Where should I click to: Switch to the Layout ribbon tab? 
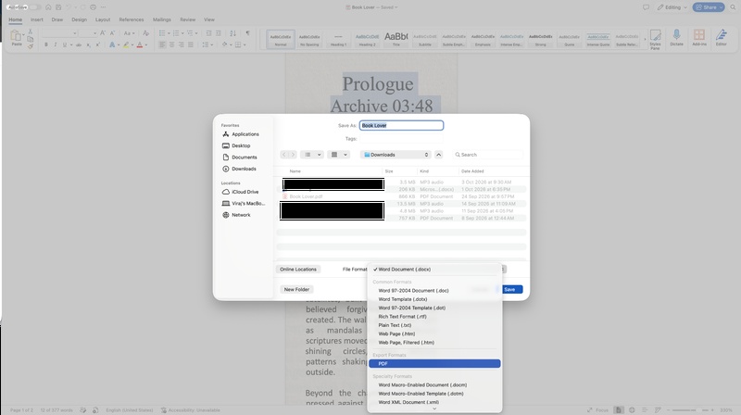pos(103,19)
